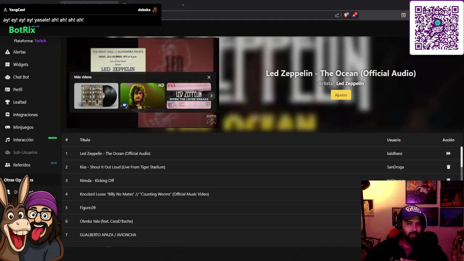The image size is (464, 261).
Task: Open Minijuegos section
Action: tap(23, 127)
